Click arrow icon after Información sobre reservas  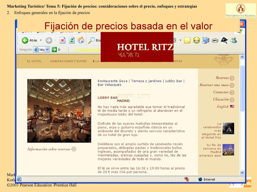coord(74,149)
